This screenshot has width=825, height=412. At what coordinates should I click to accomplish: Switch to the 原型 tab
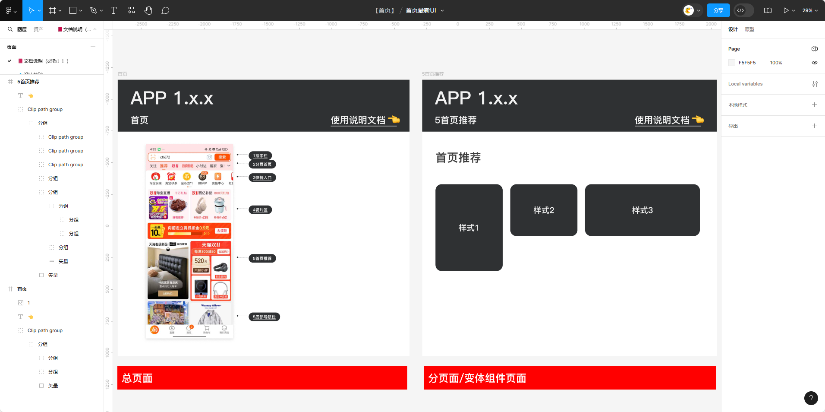pyautogui.click(x=749, y=29)
